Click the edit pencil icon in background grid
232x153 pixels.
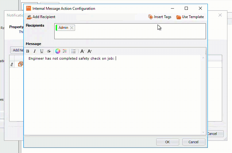pyautogui.click(x=12, y=64)
